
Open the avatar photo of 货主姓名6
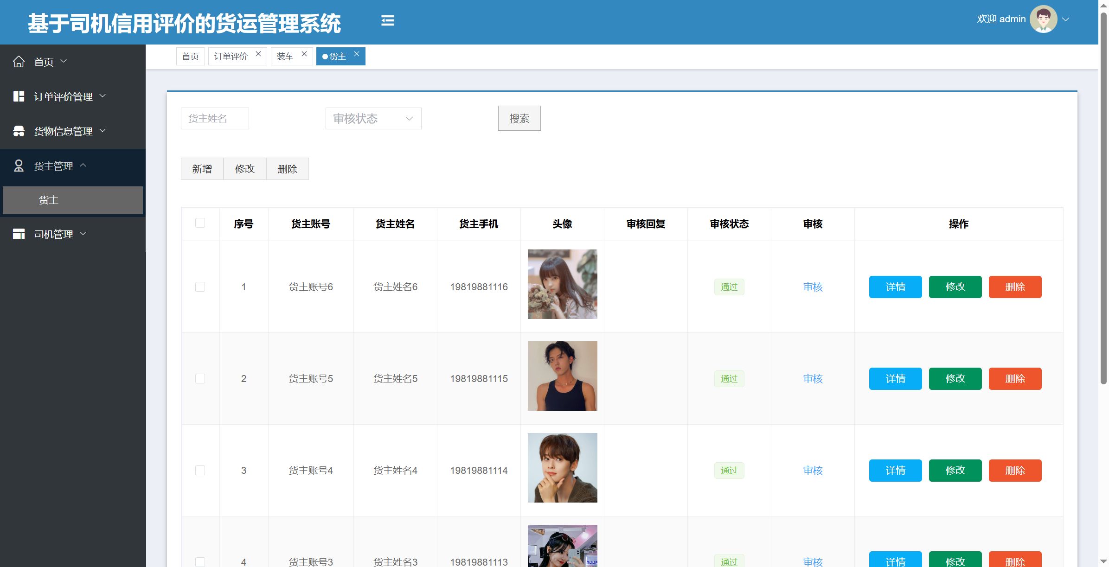click(x=562, y=284)
